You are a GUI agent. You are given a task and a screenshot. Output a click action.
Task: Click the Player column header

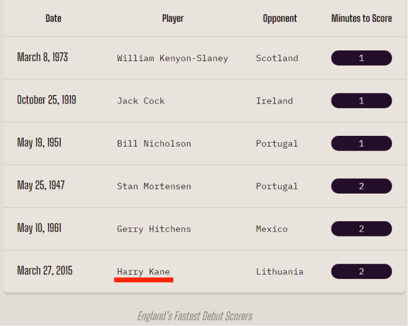[173, 19]
